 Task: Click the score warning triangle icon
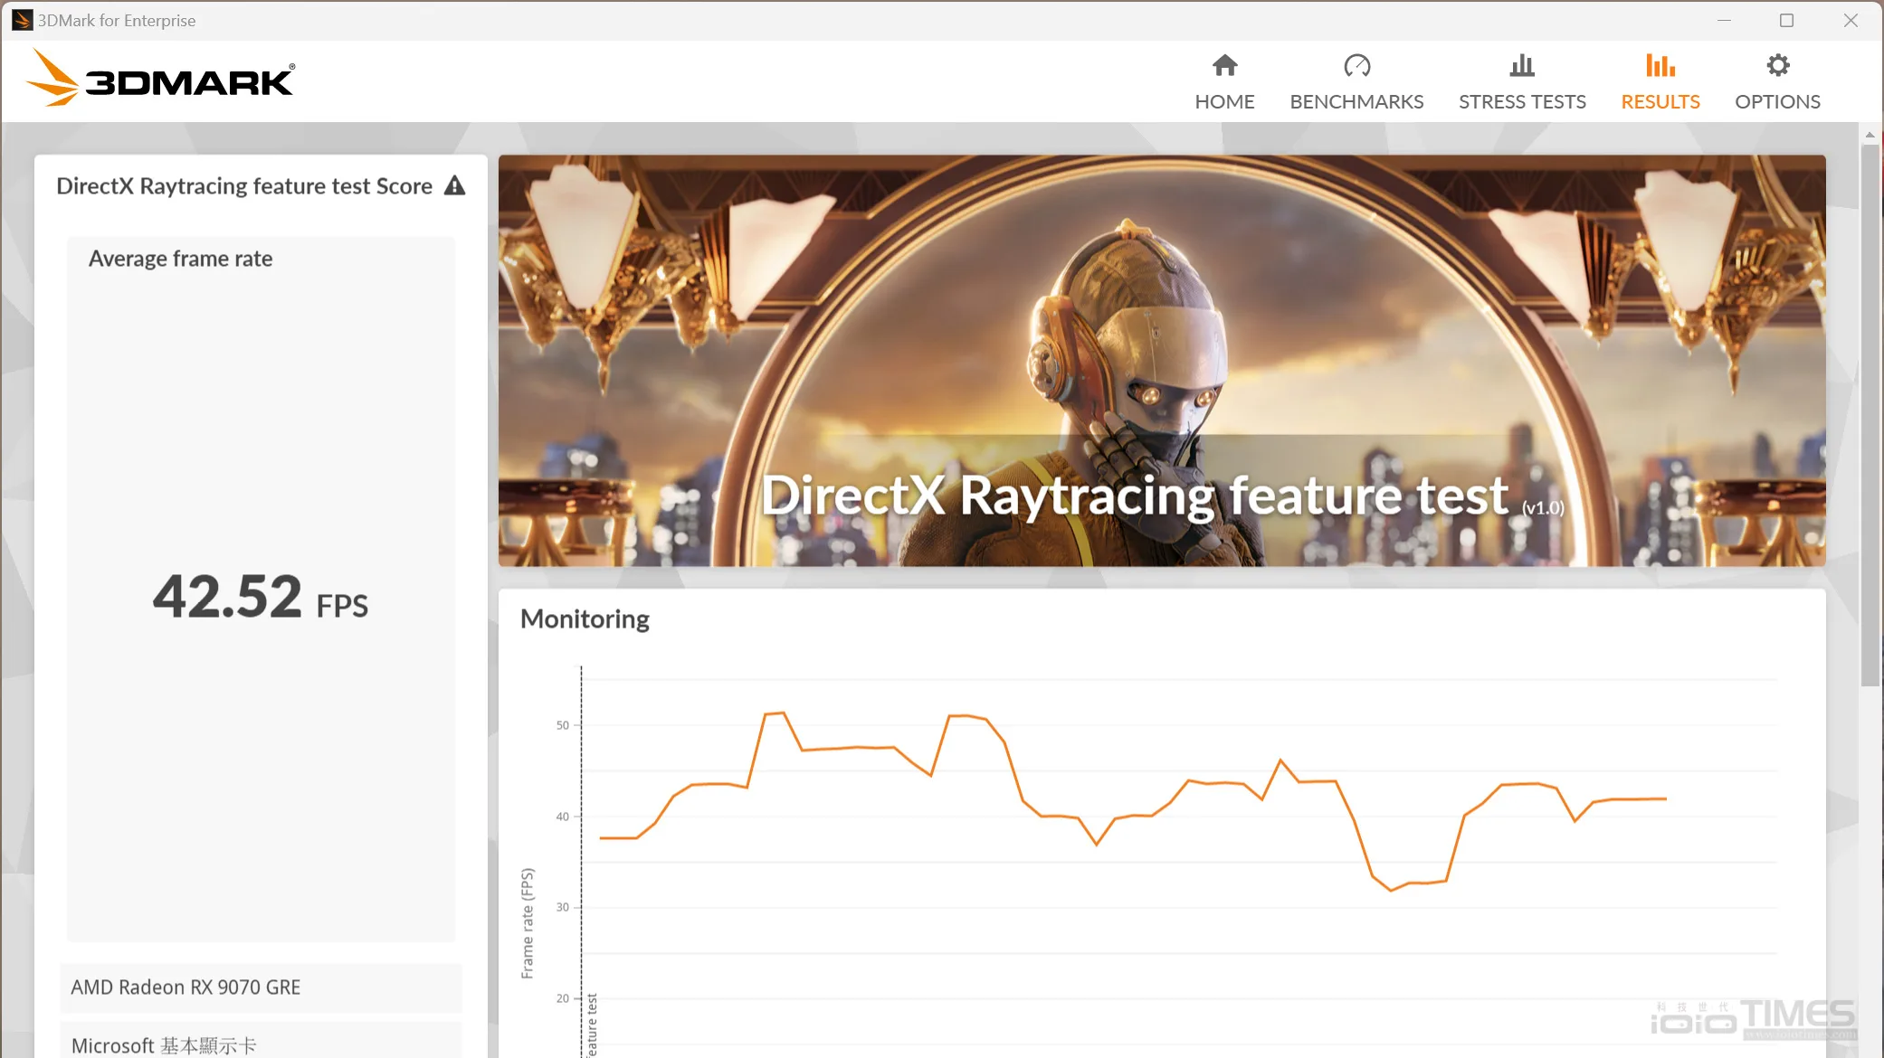click(x=455, y=185)
